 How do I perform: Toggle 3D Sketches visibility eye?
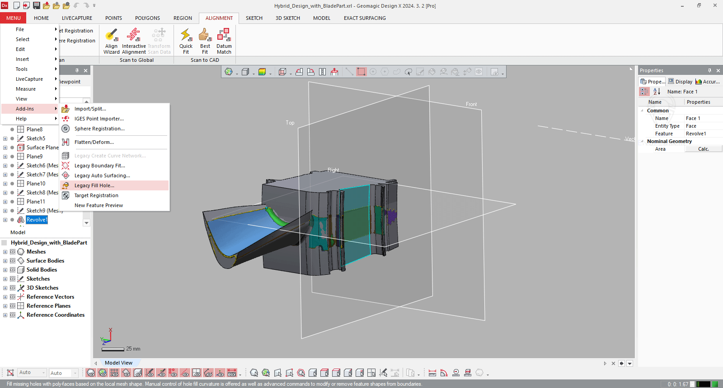click(13, 288)
